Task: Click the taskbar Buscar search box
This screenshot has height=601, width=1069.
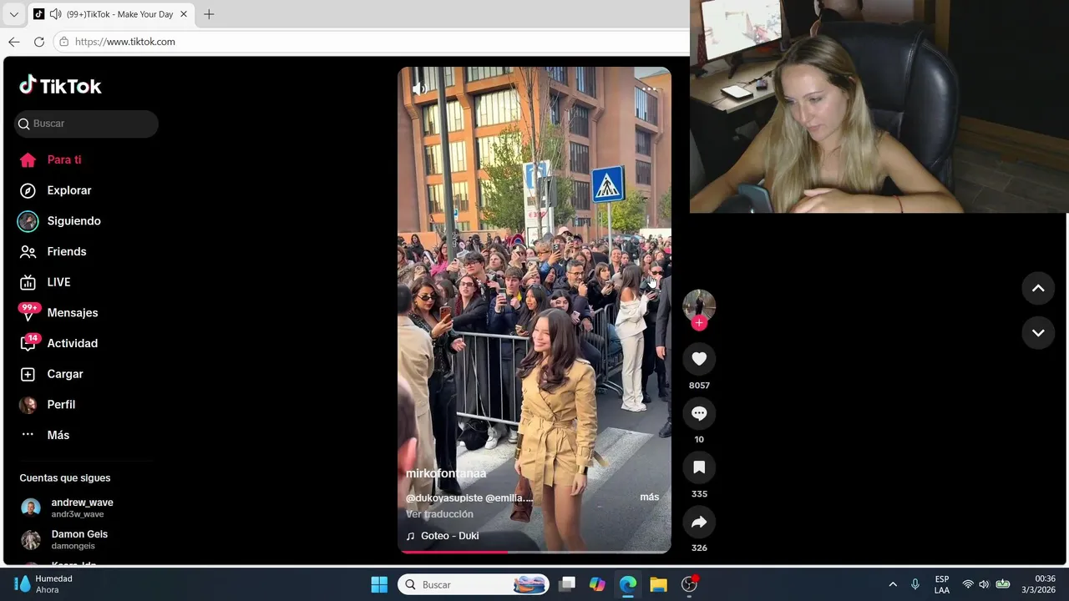Action: coord(474,584)
